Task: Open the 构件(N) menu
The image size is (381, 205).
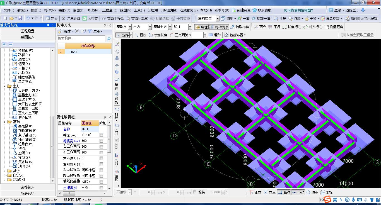Action: tap(50, 10)
